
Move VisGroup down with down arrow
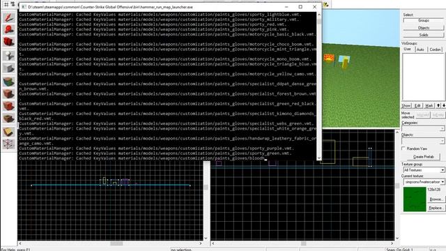coord(443,105)
